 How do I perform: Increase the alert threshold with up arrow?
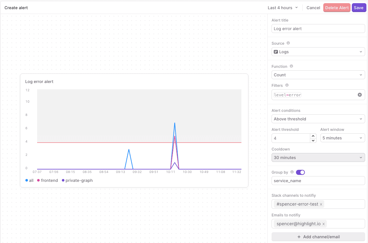click(x=313, y=136)
